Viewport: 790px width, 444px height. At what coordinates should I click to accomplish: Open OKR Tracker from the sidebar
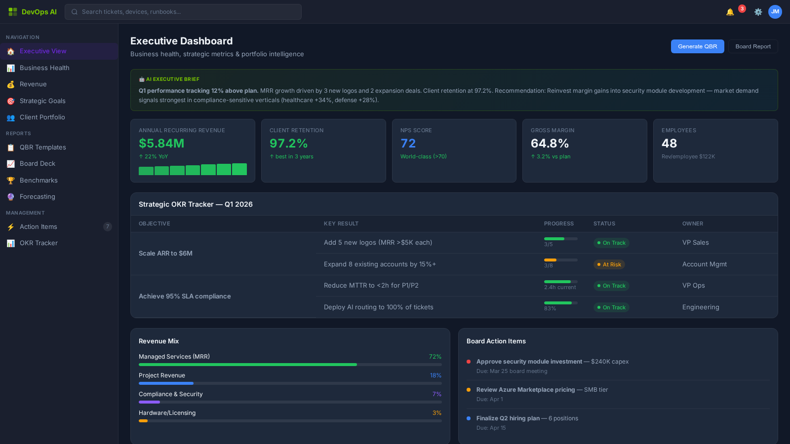tap(39, 243)
